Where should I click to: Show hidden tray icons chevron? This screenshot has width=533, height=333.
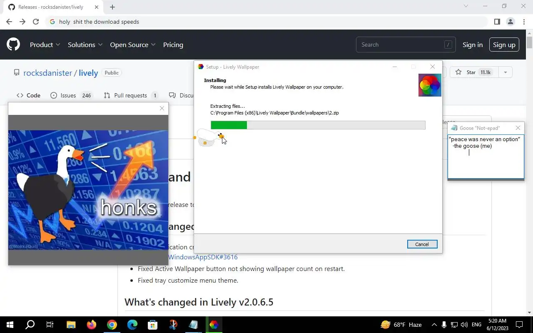(x=434, y=325)
